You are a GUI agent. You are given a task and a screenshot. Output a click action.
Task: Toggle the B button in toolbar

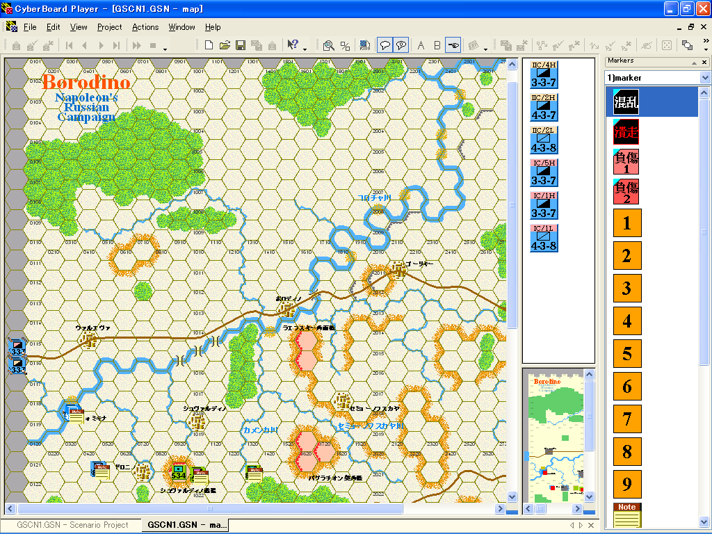[x=437, y=45]
